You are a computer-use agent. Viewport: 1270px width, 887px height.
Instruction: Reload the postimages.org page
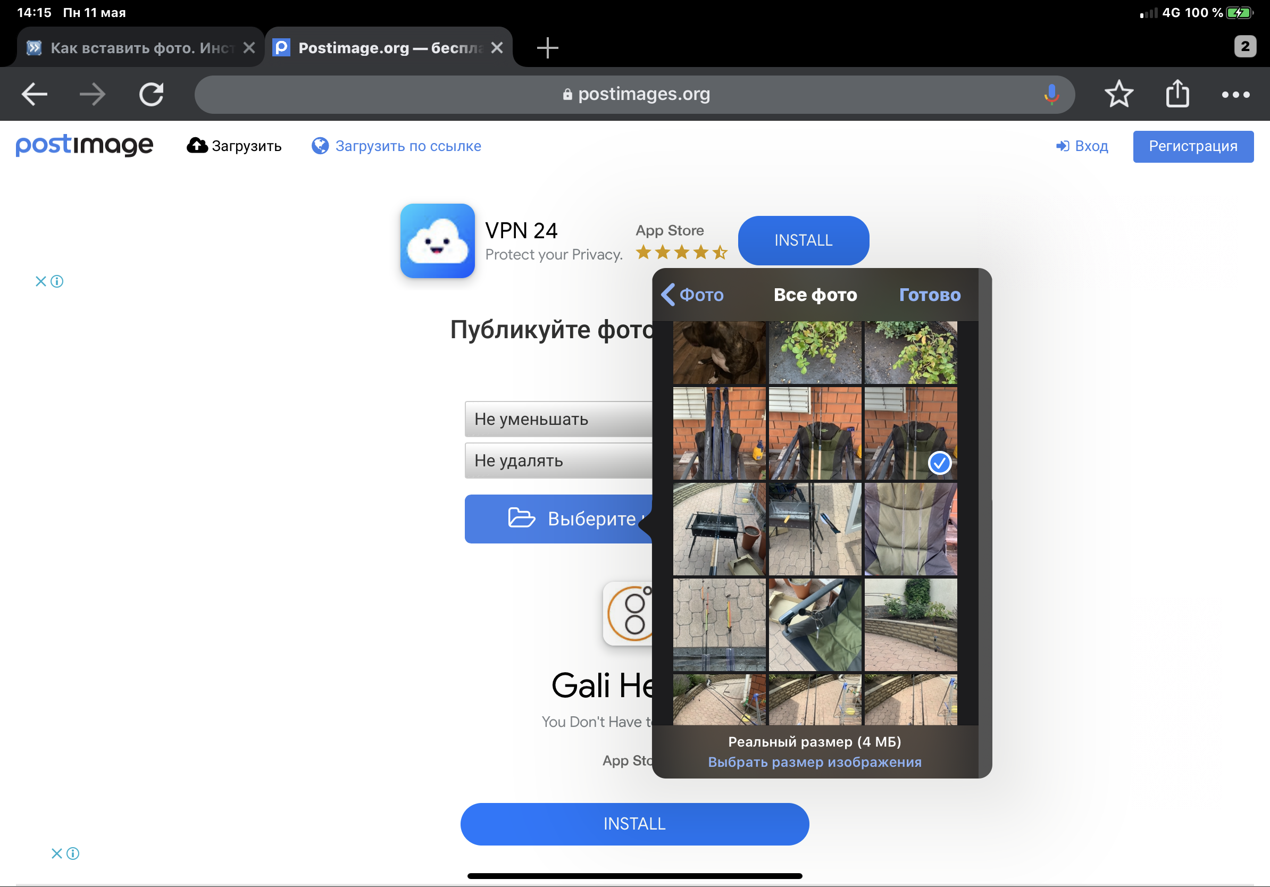[x=151, y=95]
